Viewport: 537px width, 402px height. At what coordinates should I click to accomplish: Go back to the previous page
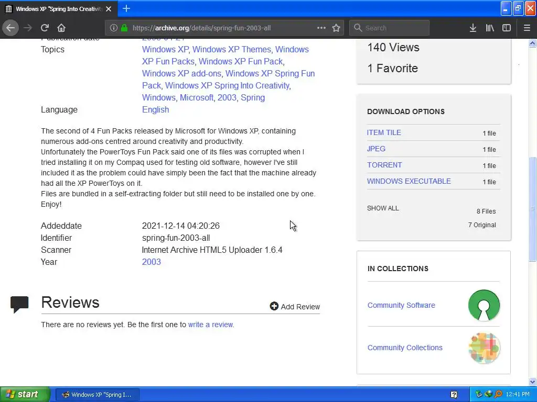click(10, 28)
